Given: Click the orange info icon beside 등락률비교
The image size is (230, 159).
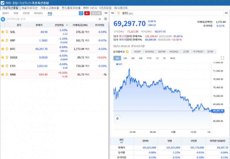Looking at the screenshot, I should (127, 52).
